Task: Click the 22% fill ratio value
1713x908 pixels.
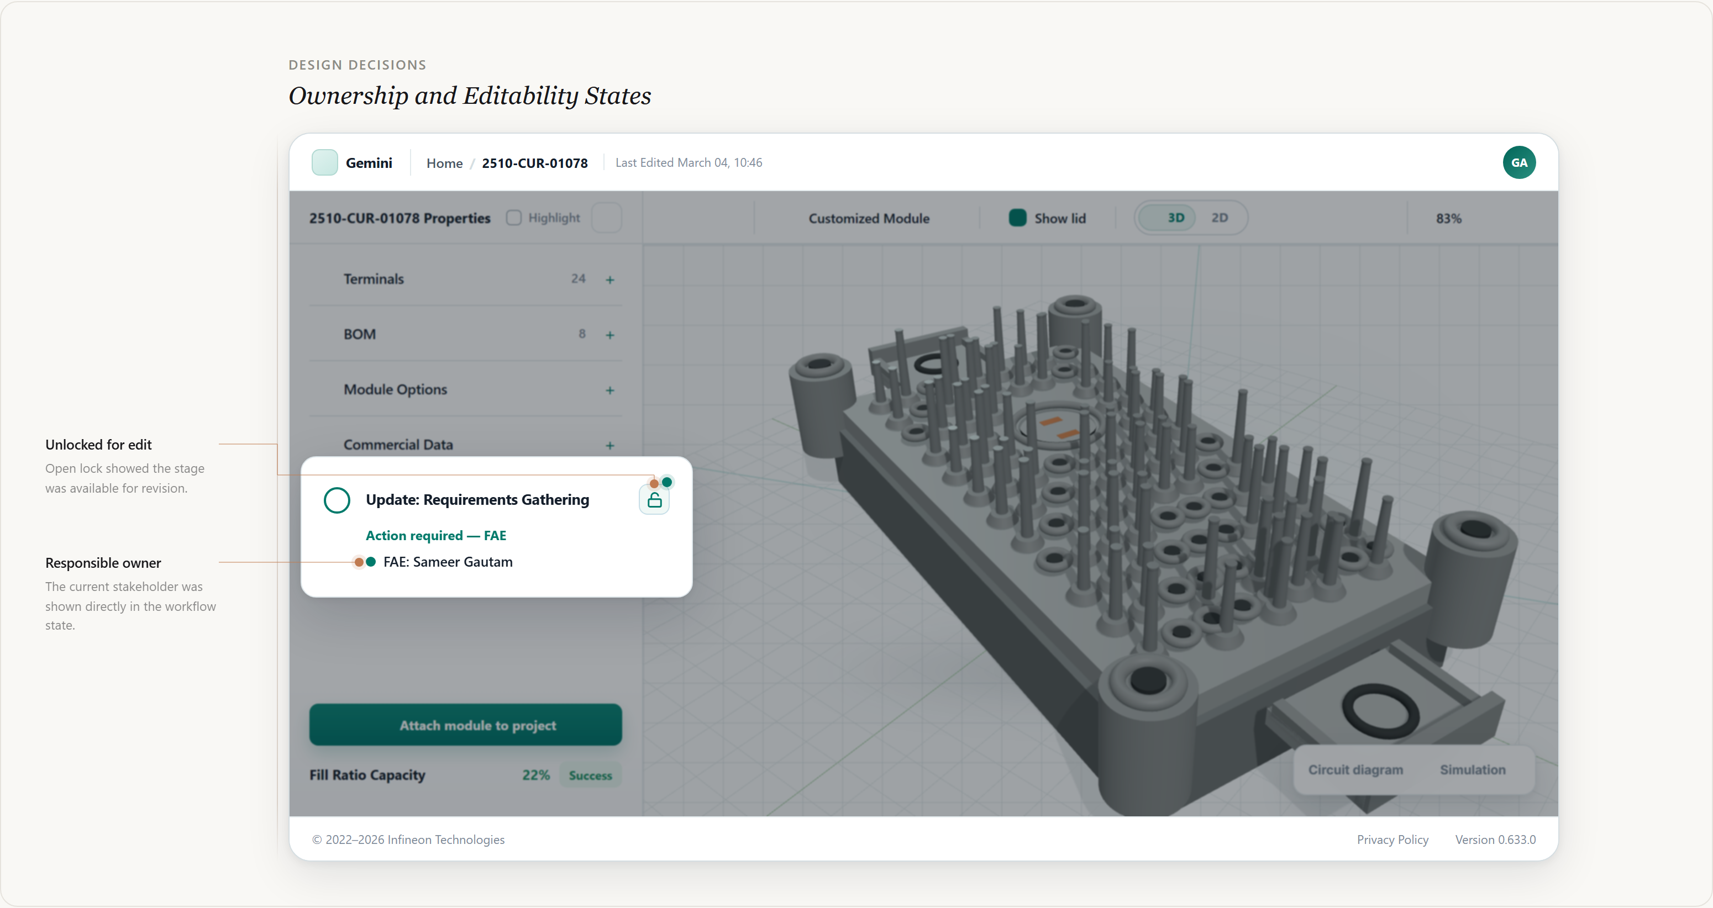Action: click(x=535, y=775)
